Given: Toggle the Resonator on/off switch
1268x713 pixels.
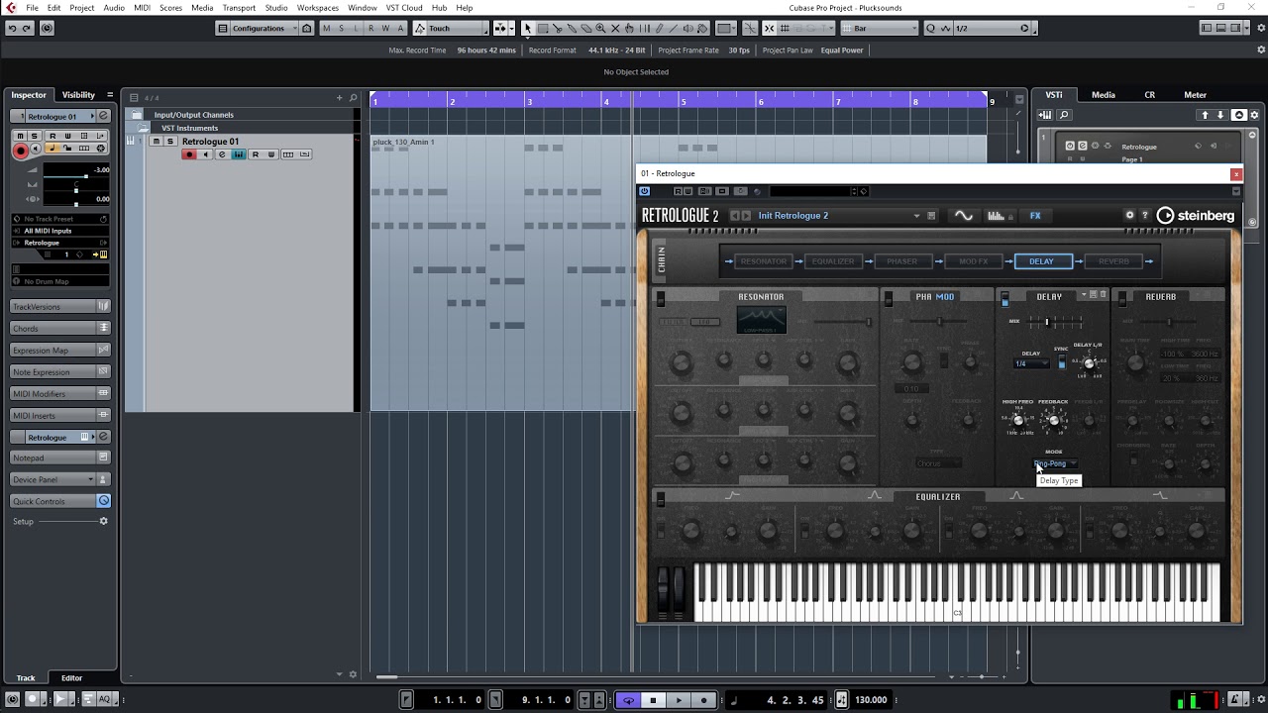Looking at the screenshot, I should click(x=661, y=298).
